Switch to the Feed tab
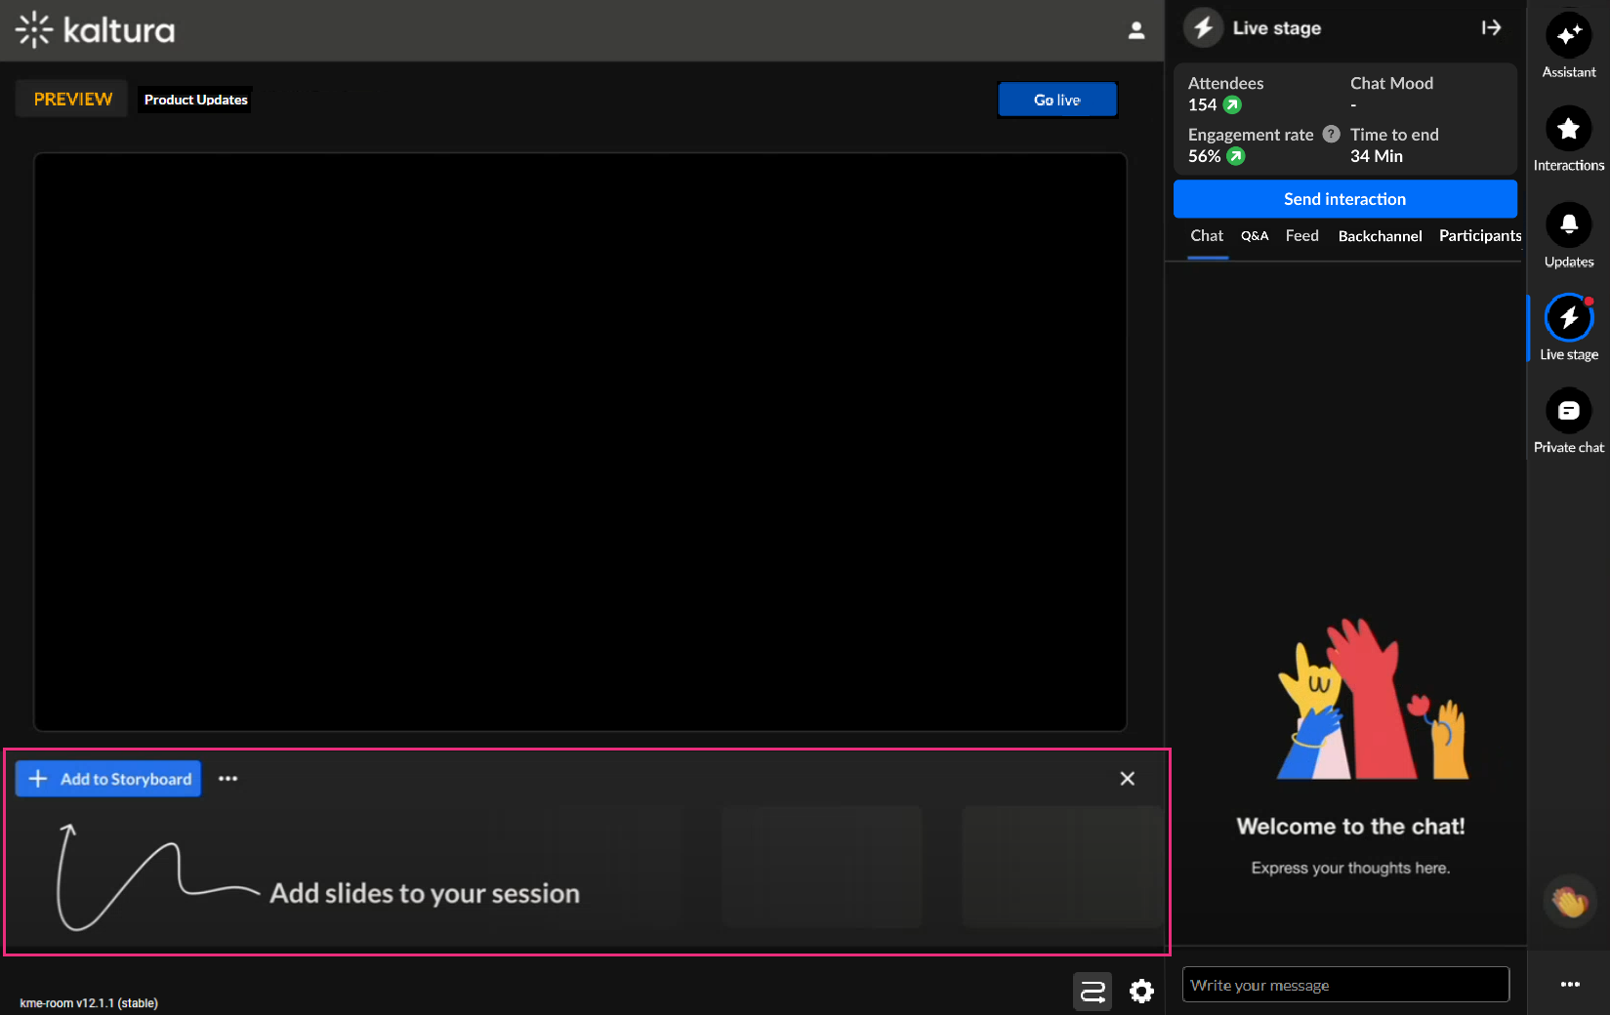Screen dimensions: 1610x1015 1301,236
